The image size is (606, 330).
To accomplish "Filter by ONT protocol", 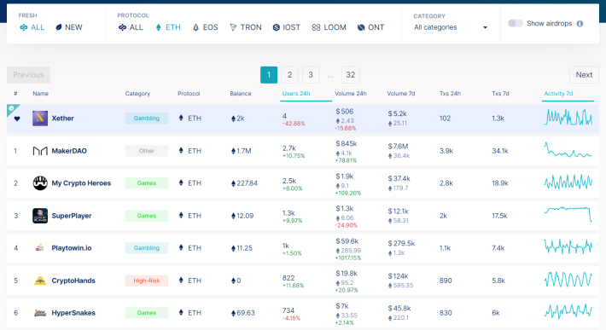I will pos(370,27).
